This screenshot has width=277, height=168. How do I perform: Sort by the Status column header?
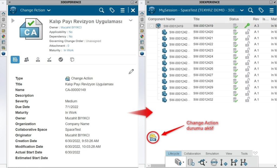[x=234, y=19]
